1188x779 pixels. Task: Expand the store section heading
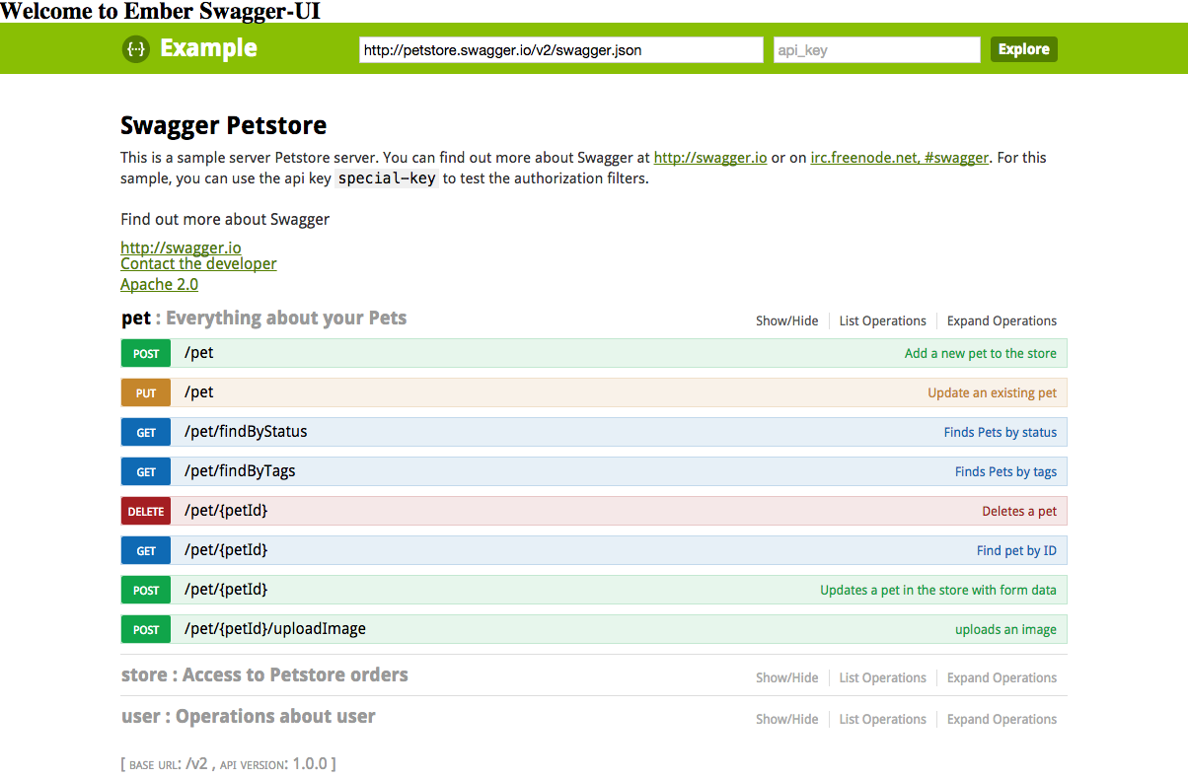click(264, 674)
